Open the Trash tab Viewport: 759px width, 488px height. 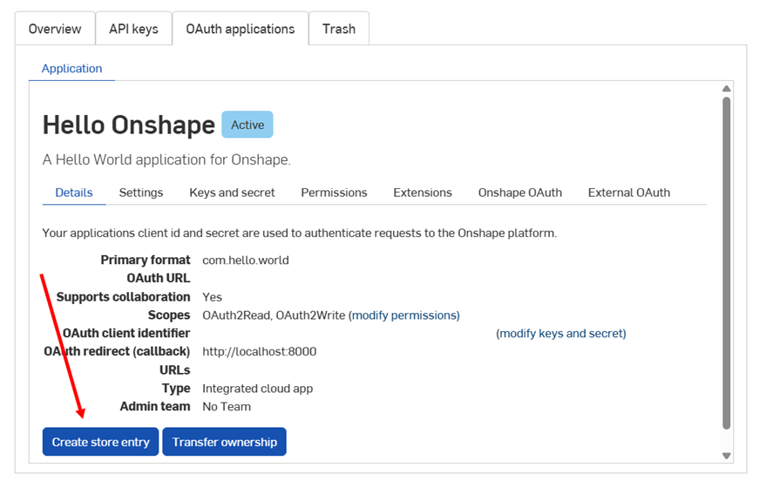click(x=339, y=29)
